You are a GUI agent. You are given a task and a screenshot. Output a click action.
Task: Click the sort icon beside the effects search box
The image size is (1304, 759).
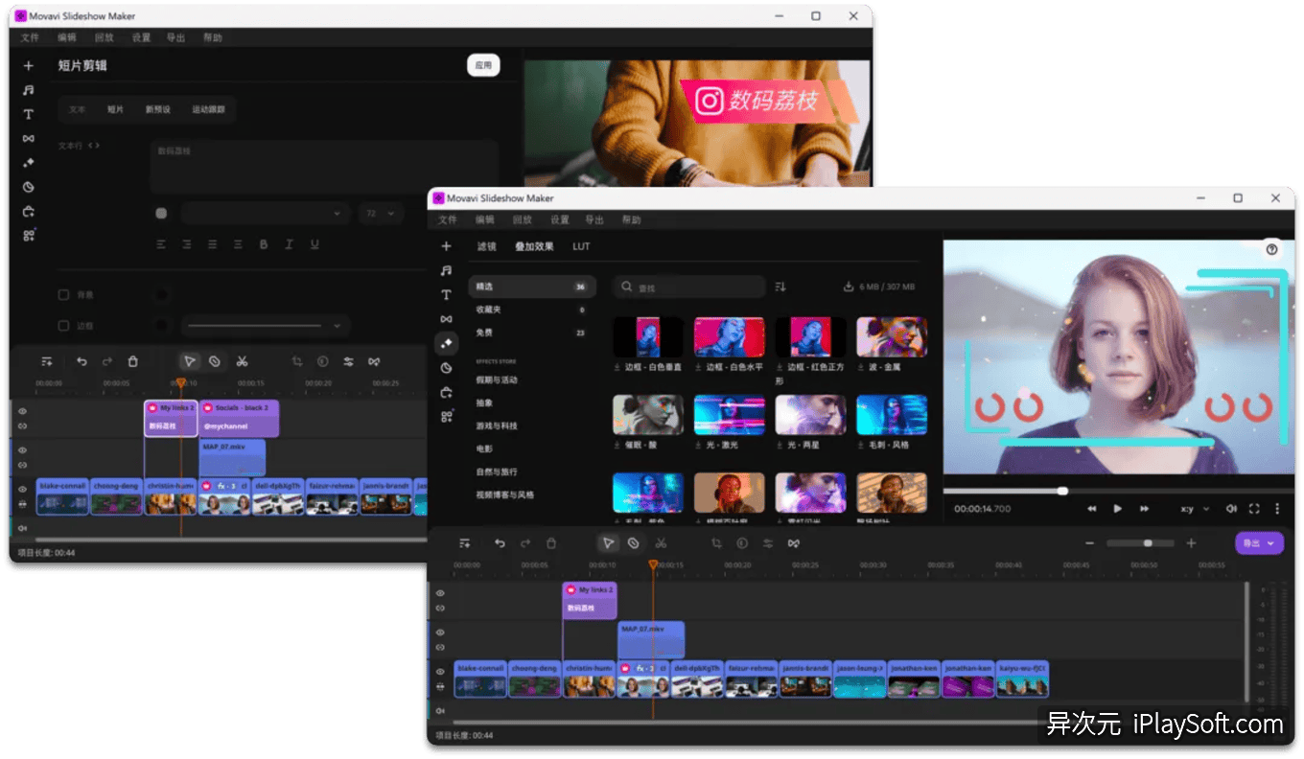[x=780, y=287]
